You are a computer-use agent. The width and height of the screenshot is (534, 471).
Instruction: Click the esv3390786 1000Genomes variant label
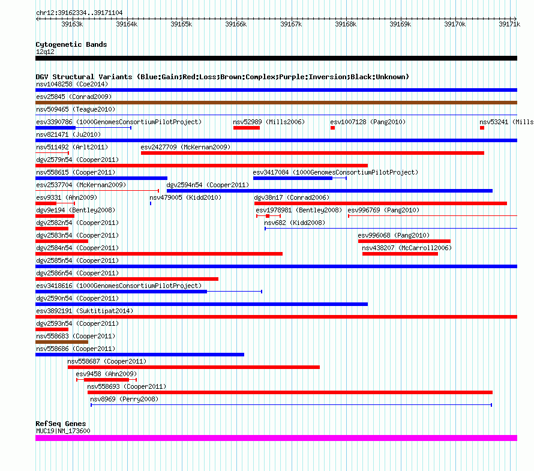119,122
